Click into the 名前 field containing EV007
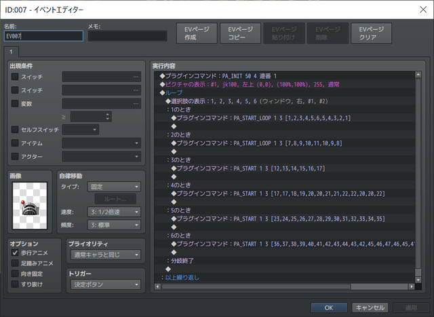Screen dimensions: 434x317 (x=43, y=36)
